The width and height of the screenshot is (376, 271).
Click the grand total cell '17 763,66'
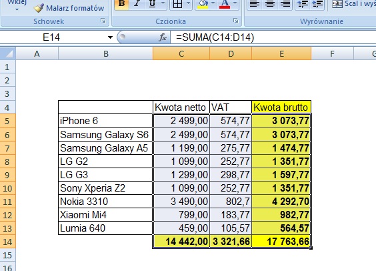pos(281,242)
